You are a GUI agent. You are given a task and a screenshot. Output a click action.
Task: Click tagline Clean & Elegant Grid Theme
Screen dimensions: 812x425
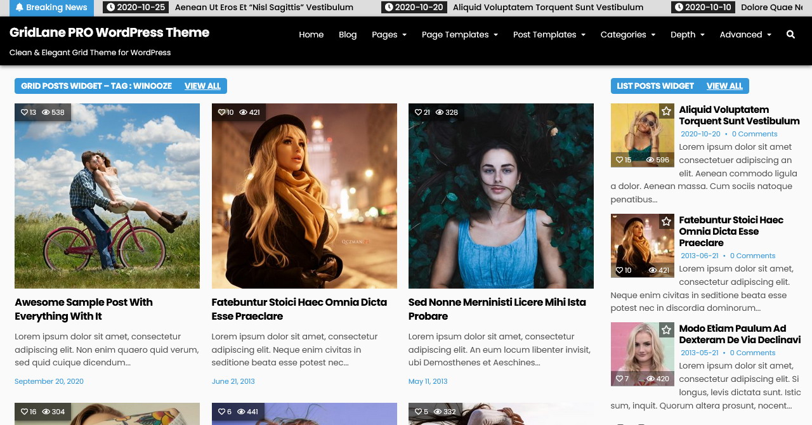click(90, 53)
